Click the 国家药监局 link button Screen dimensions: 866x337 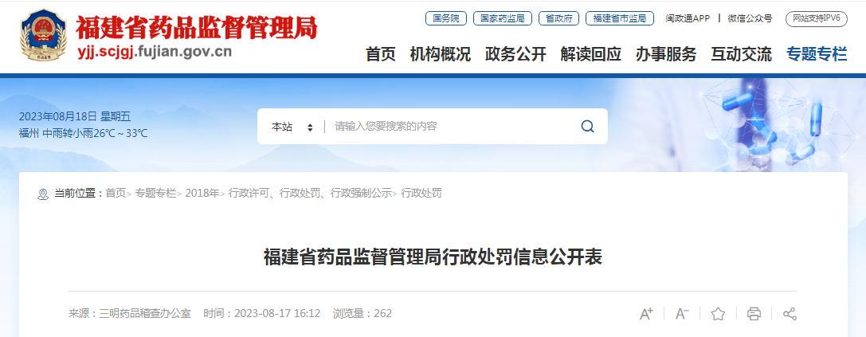pyautogui.click(x=503, y=18)
